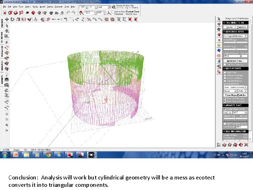Image resolution: width=253 pixels, height=190 pixels.
Task: Click the Reflector tag button
Action: tap(241, 27)
